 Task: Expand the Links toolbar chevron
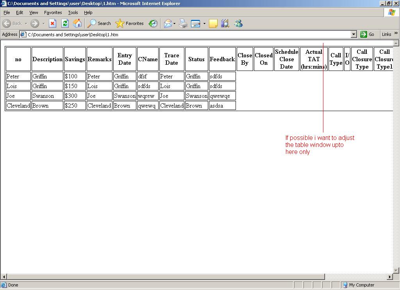click(x=396, y=33)
